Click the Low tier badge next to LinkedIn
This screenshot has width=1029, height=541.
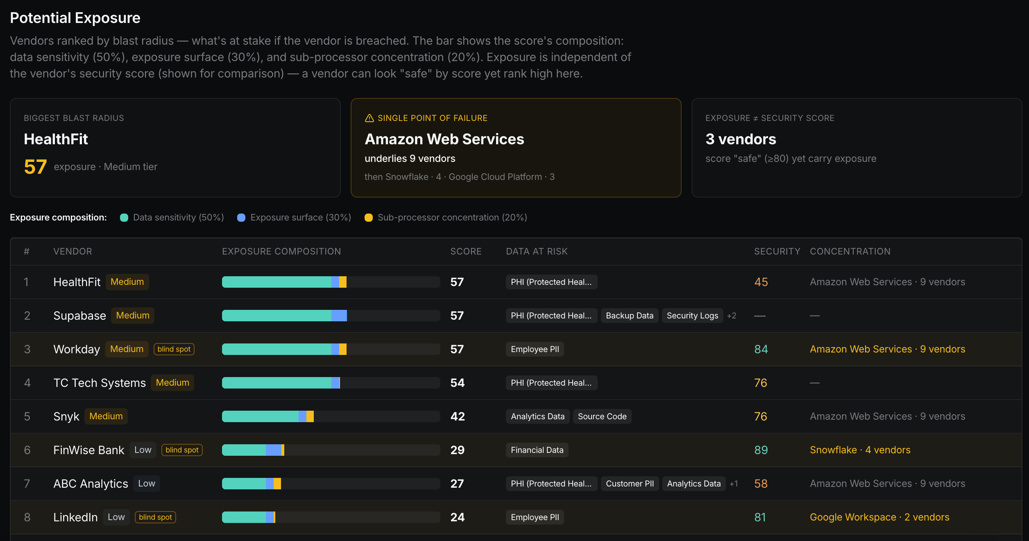(116, 517)
